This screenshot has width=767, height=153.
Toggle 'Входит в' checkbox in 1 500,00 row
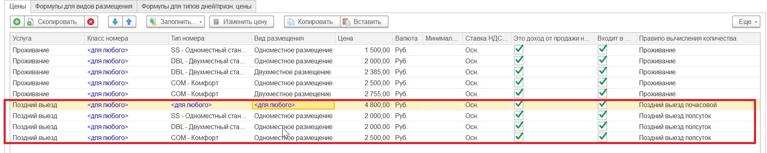(x=602, y=50)
